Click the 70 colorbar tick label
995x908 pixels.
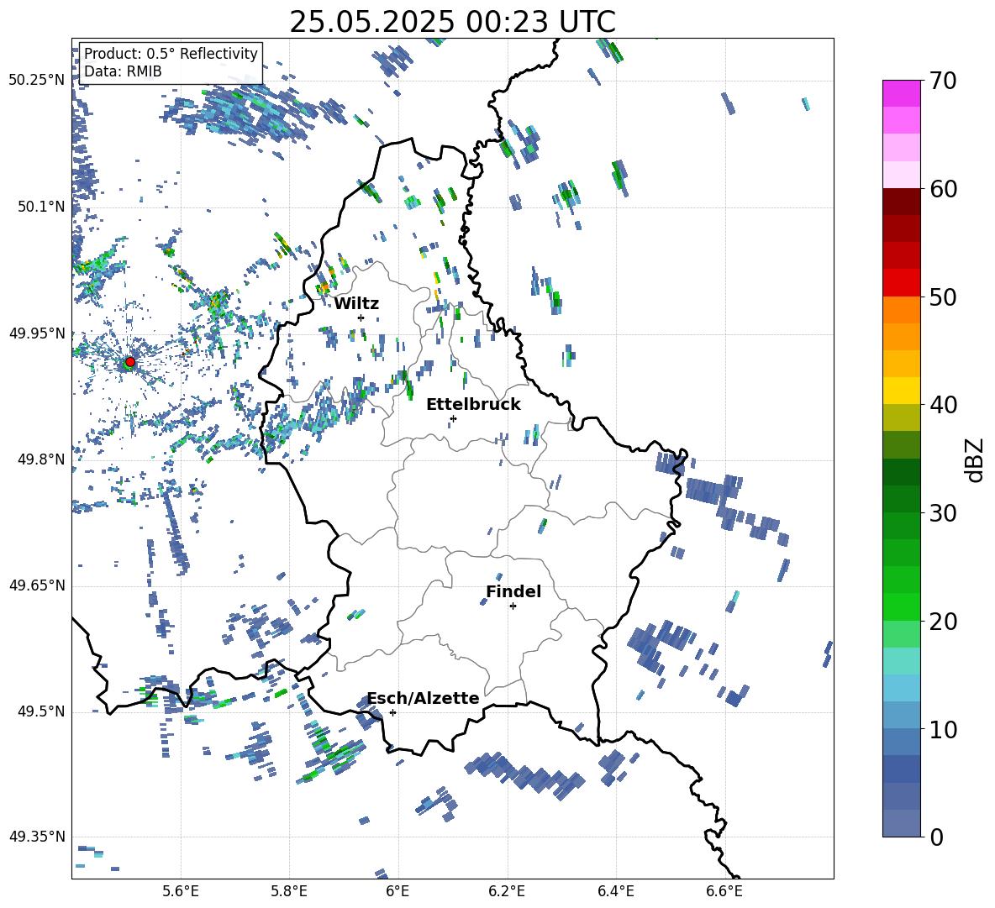pos(942,81)
